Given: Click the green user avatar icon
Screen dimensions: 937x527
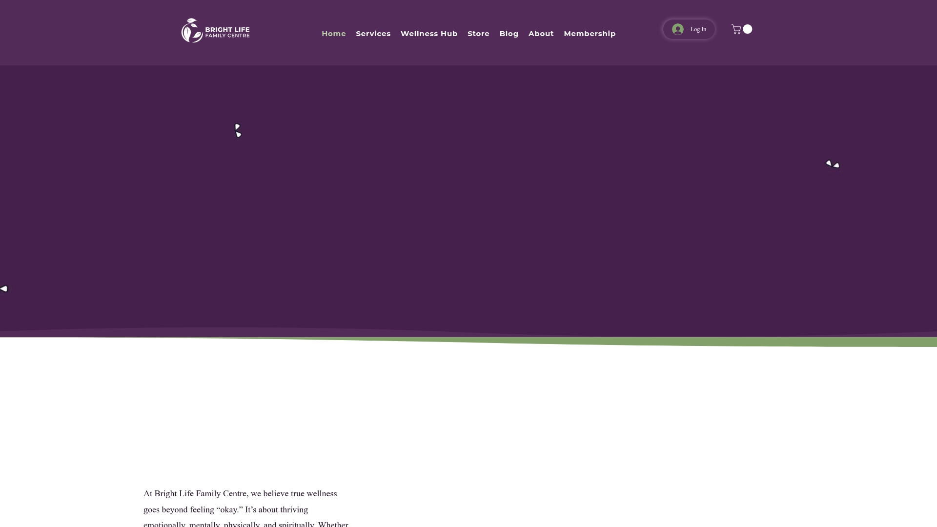Looking at the screenshot, I should pos(677,29).
